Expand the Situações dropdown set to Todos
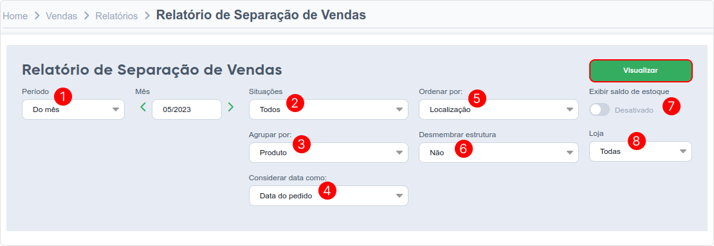 (x=328, y=109)
